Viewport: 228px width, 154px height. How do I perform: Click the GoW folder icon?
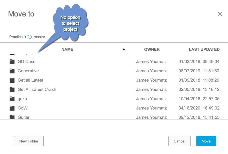[12, 108]
